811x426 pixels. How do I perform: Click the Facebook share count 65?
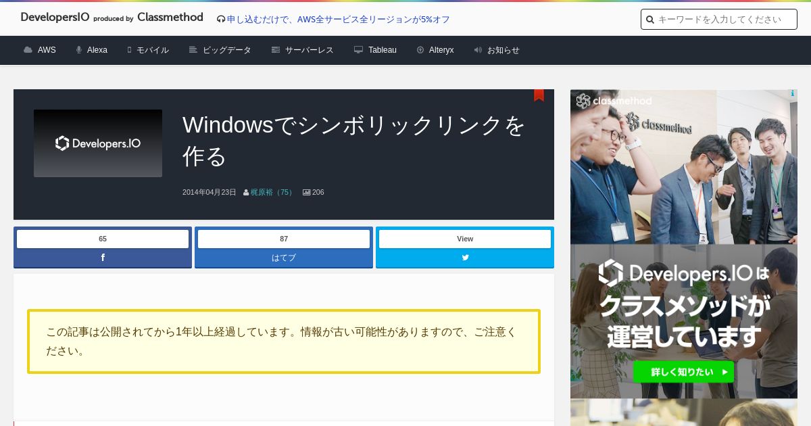pos(103,239)
